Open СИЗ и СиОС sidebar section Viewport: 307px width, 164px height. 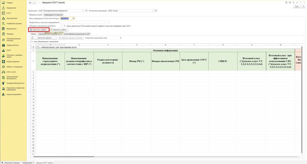click(11, 72)
